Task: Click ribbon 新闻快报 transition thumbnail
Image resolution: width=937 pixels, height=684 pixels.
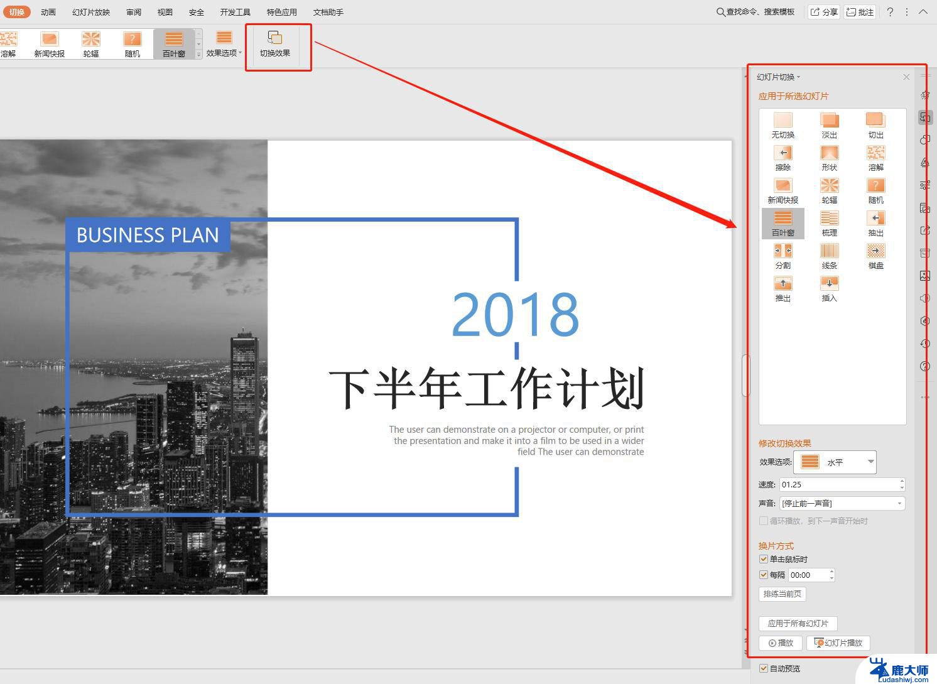Action: tap(49, 44)
